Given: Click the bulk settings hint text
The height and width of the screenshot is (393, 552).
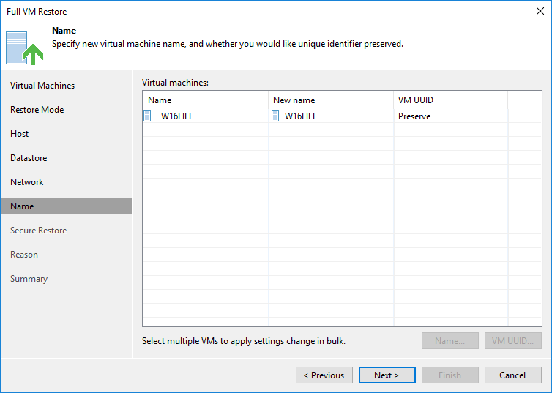Looking at the screenshot, I should tap(244, 341).
